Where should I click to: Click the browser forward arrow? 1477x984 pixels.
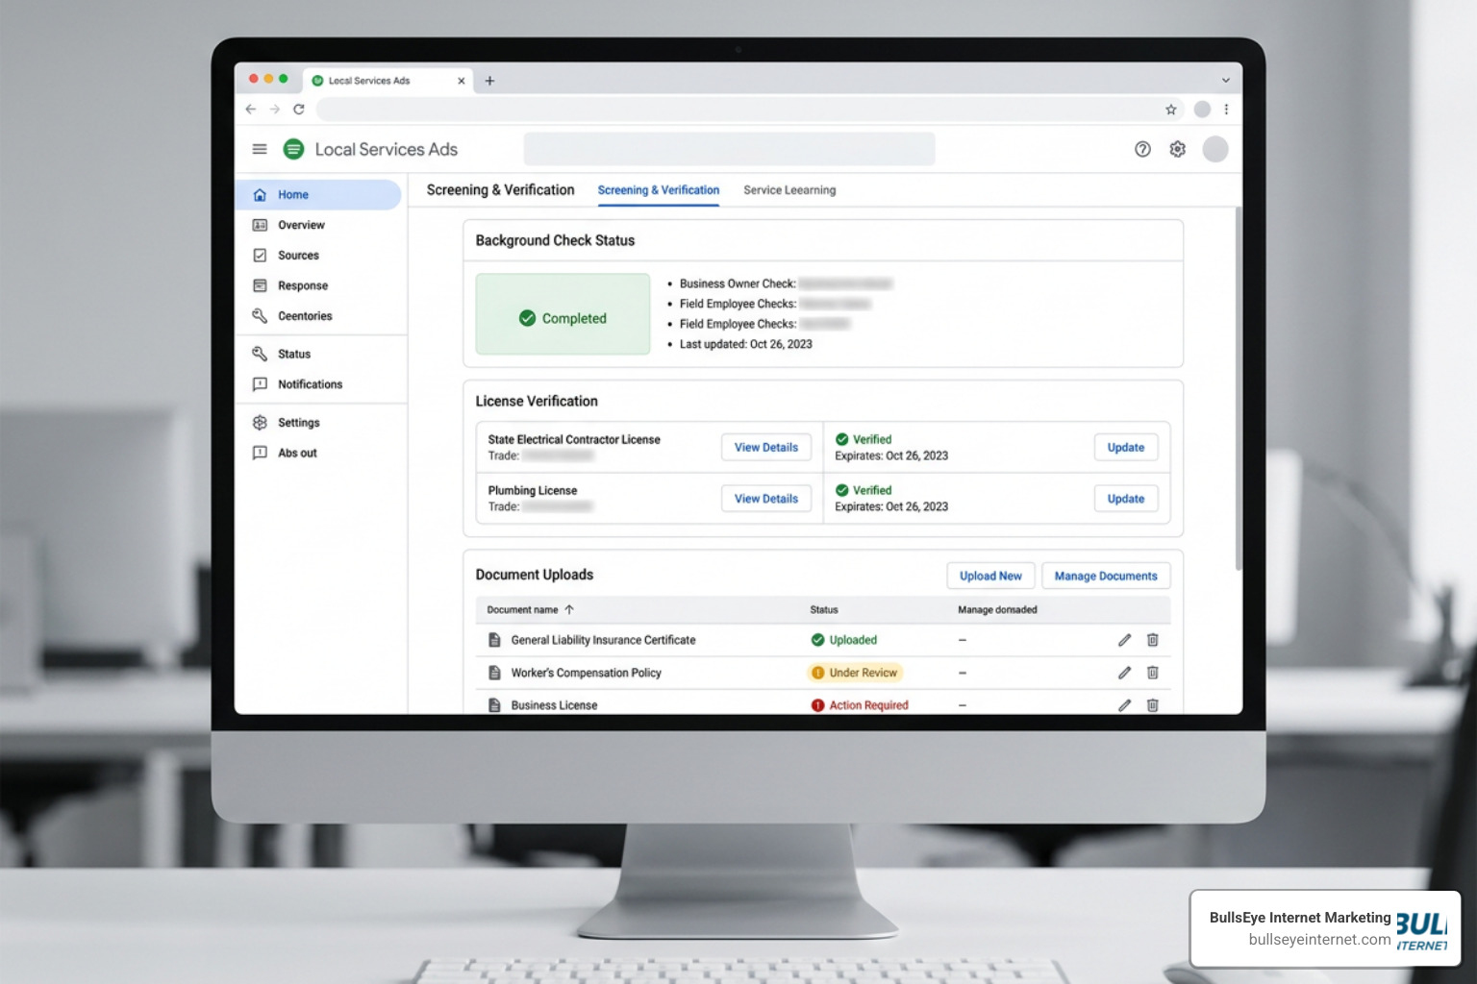pos(275,110)
